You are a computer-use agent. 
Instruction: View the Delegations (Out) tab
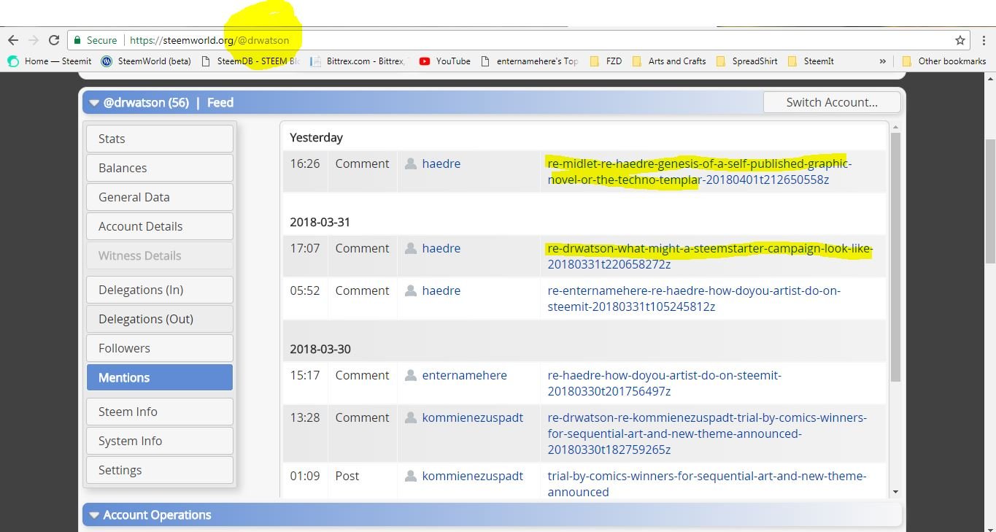click(x=160, y=319)
